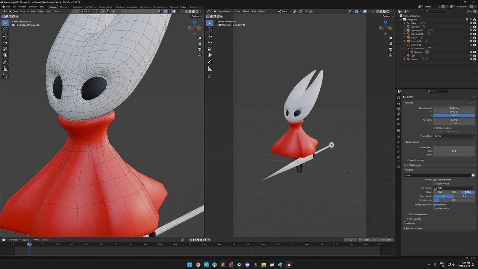Click the zoom icon in left viewport

click(200, 38)
